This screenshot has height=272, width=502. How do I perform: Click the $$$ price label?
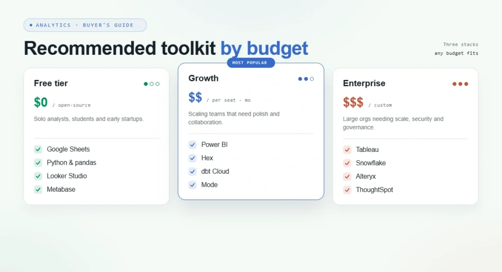point(353,102)
